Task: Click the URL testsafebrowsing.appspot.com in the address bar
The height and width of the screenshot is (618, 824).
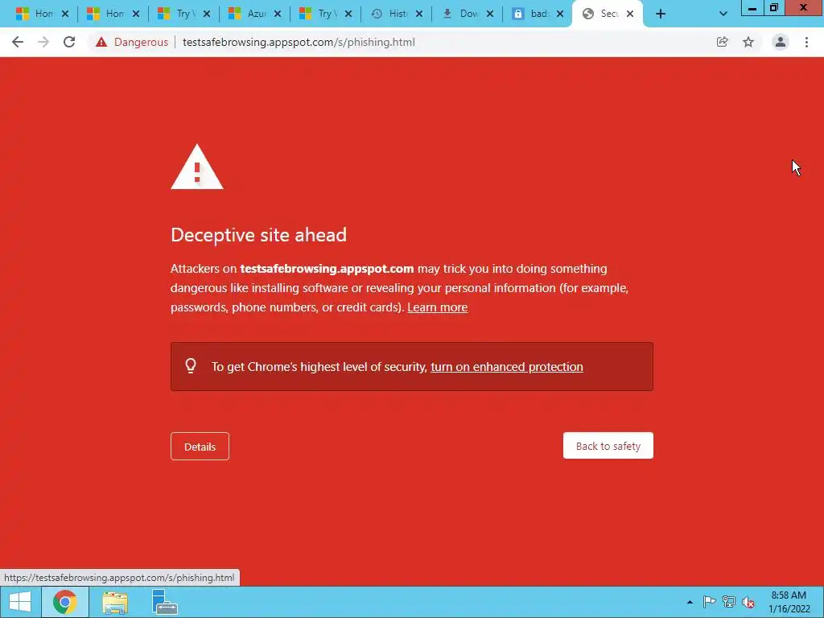Action: [299, 42]
